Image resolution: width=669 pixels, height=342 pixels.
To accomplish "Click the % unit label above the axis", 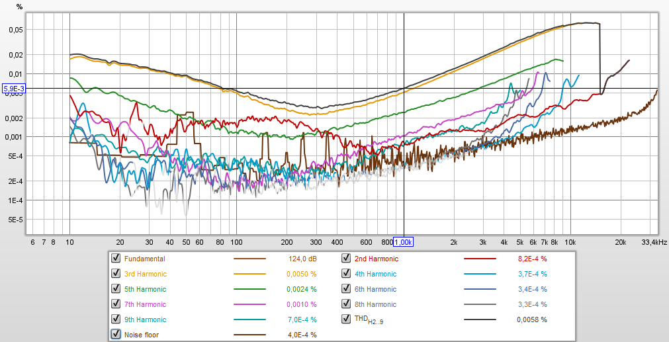I will 19,6.
